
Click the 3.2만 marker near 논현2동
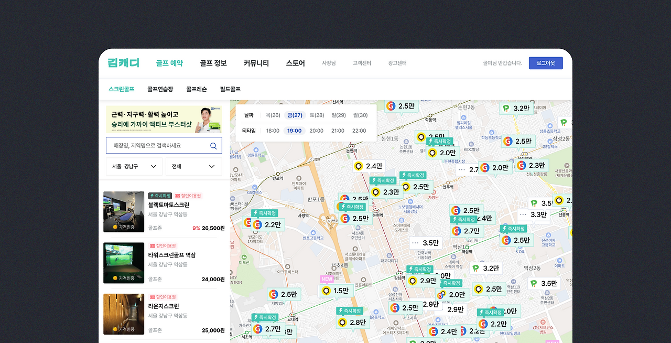(516, 109)
